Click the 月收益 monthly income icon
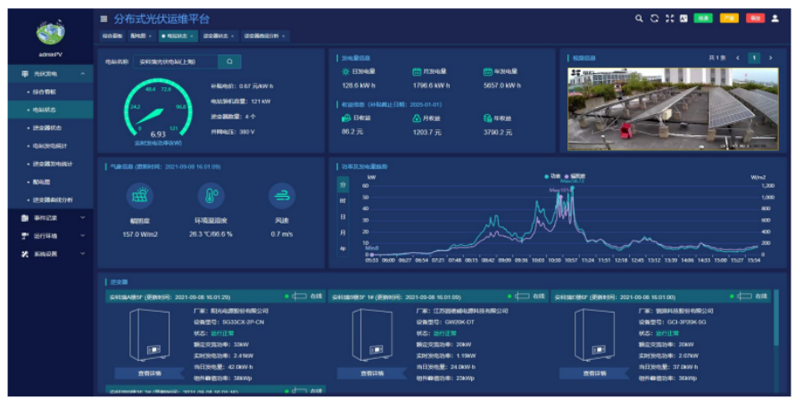The width and height of the screenshot is (803, 407). [417, 118]
